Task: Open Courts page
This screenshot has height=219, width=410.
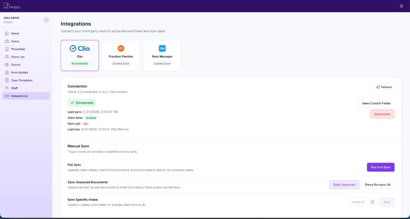Action: click(16, 65)
